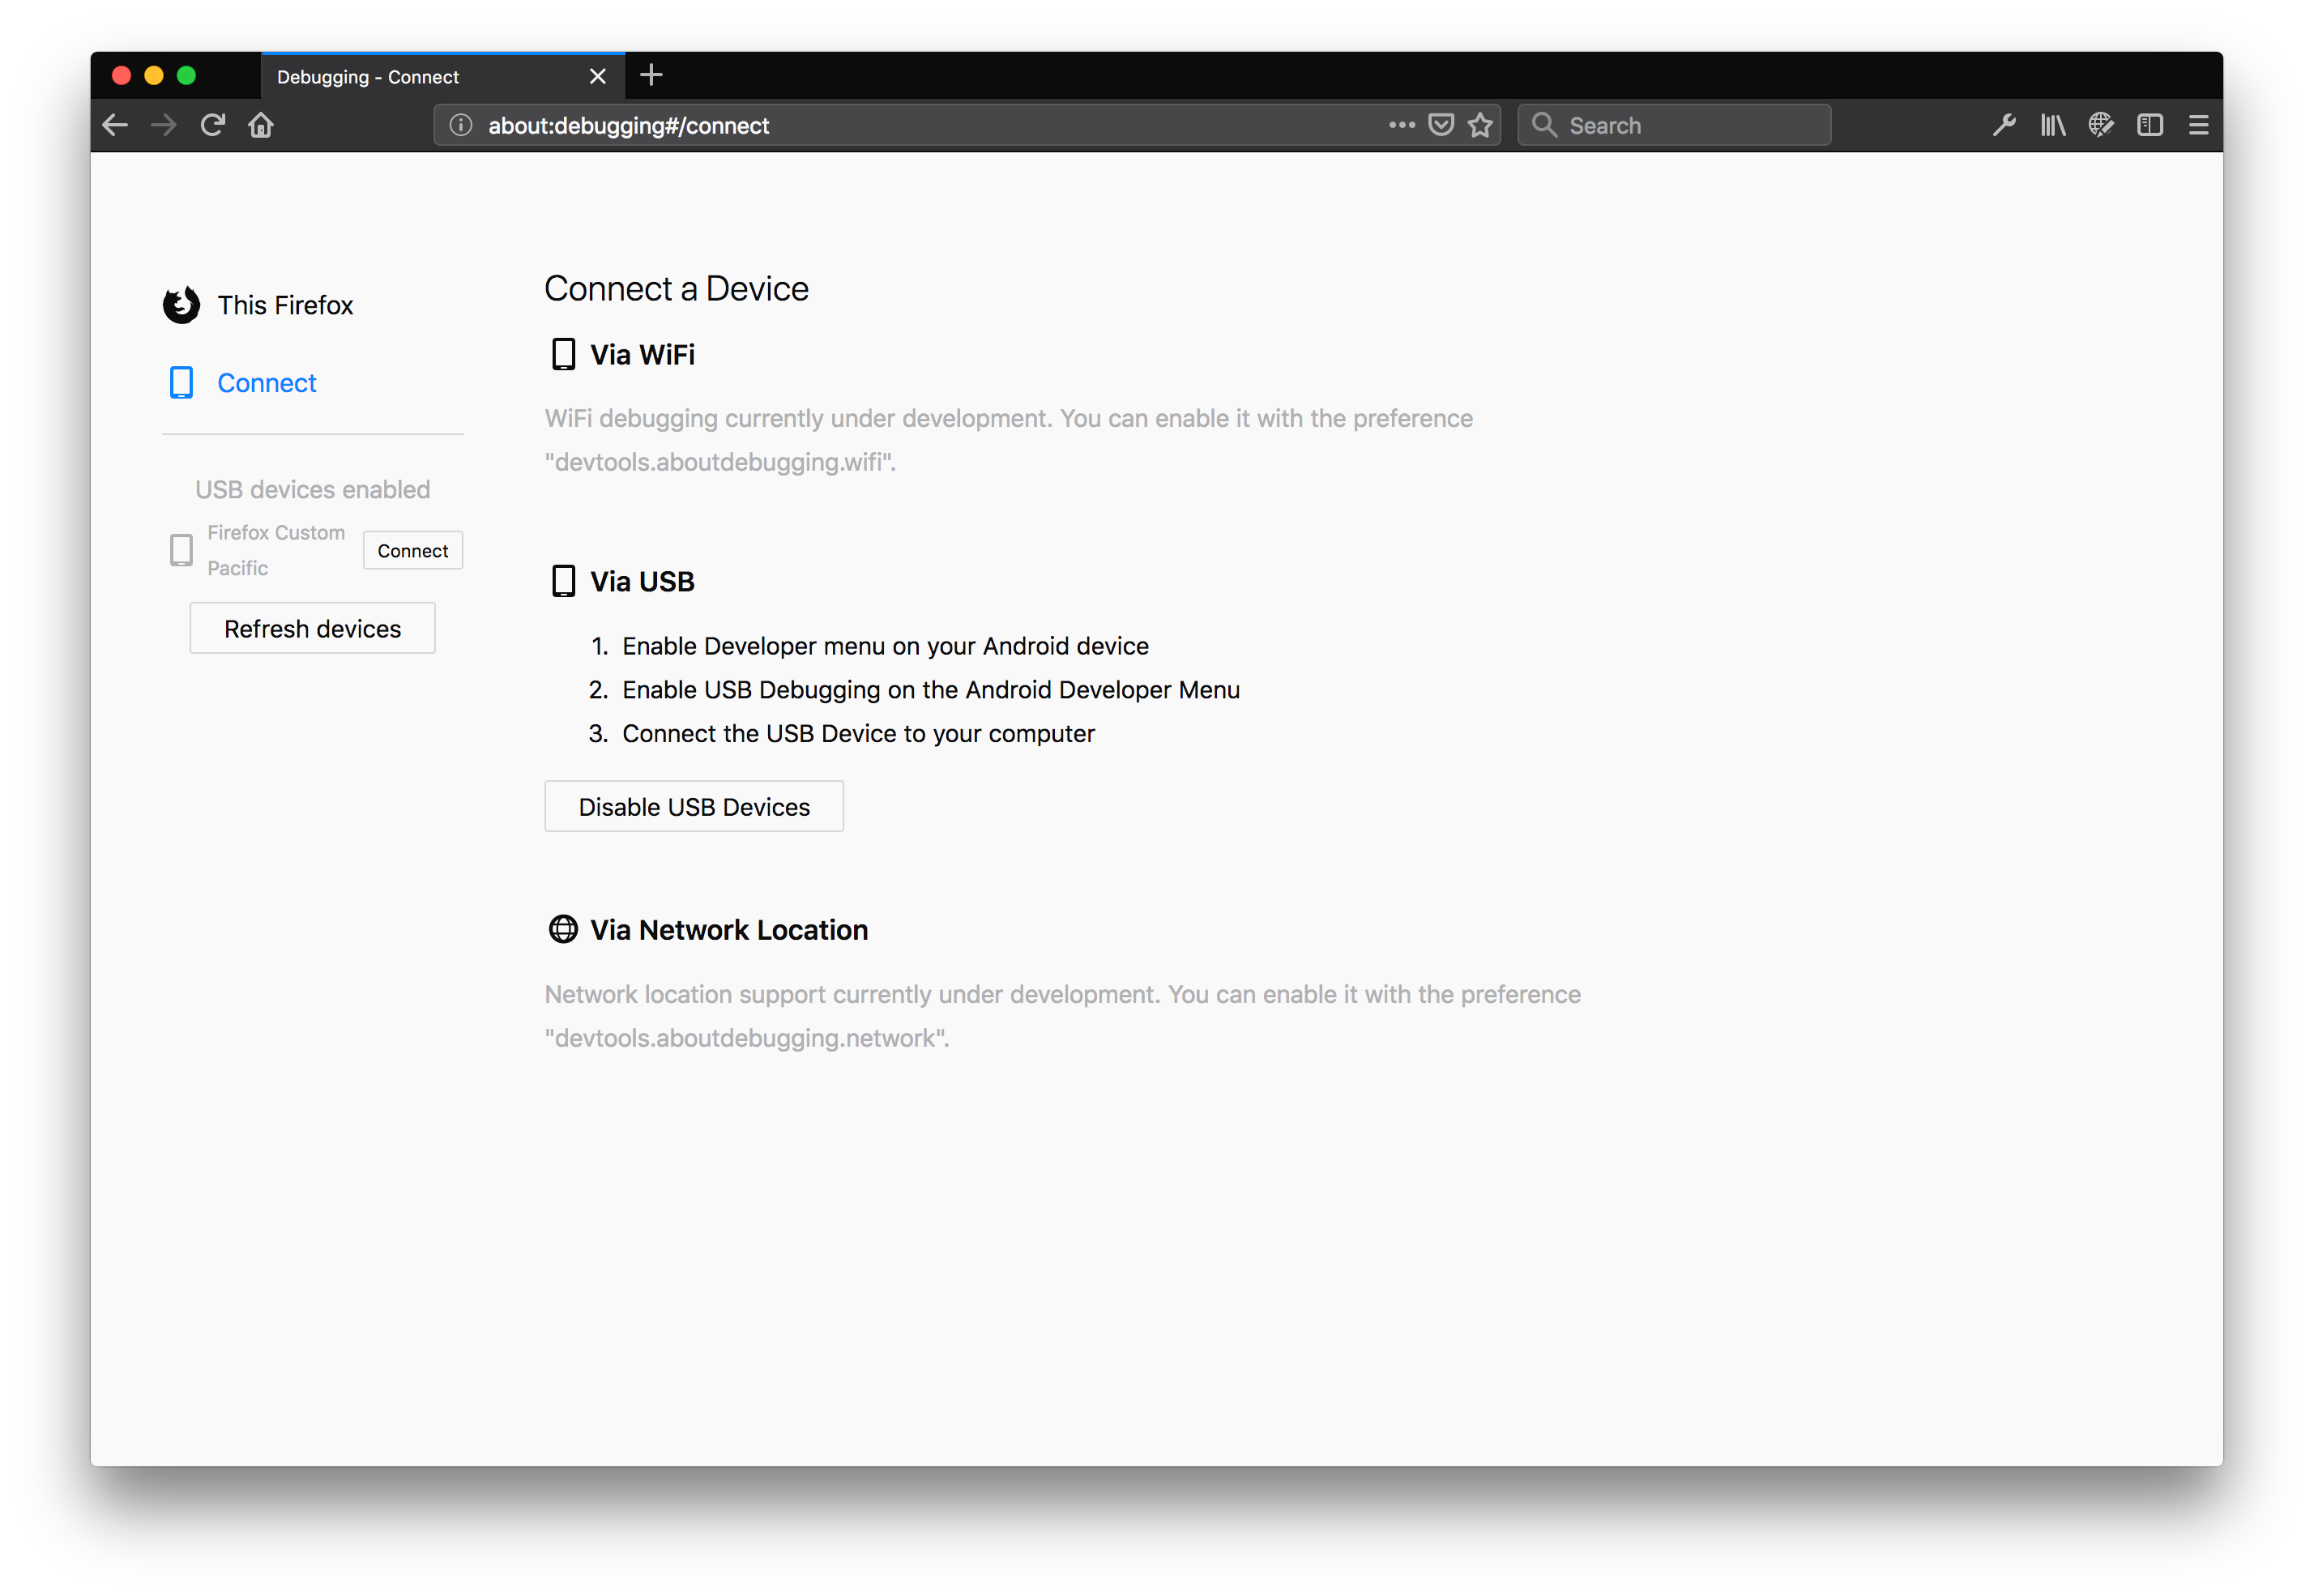Connect to Firefox Custom Pacific device

(x=412, y=551)
